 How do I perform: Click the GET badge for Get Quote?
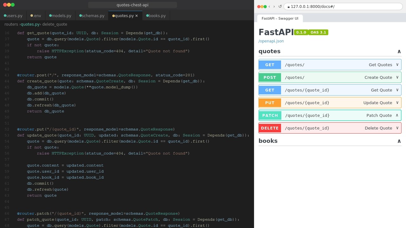(270, 90)
